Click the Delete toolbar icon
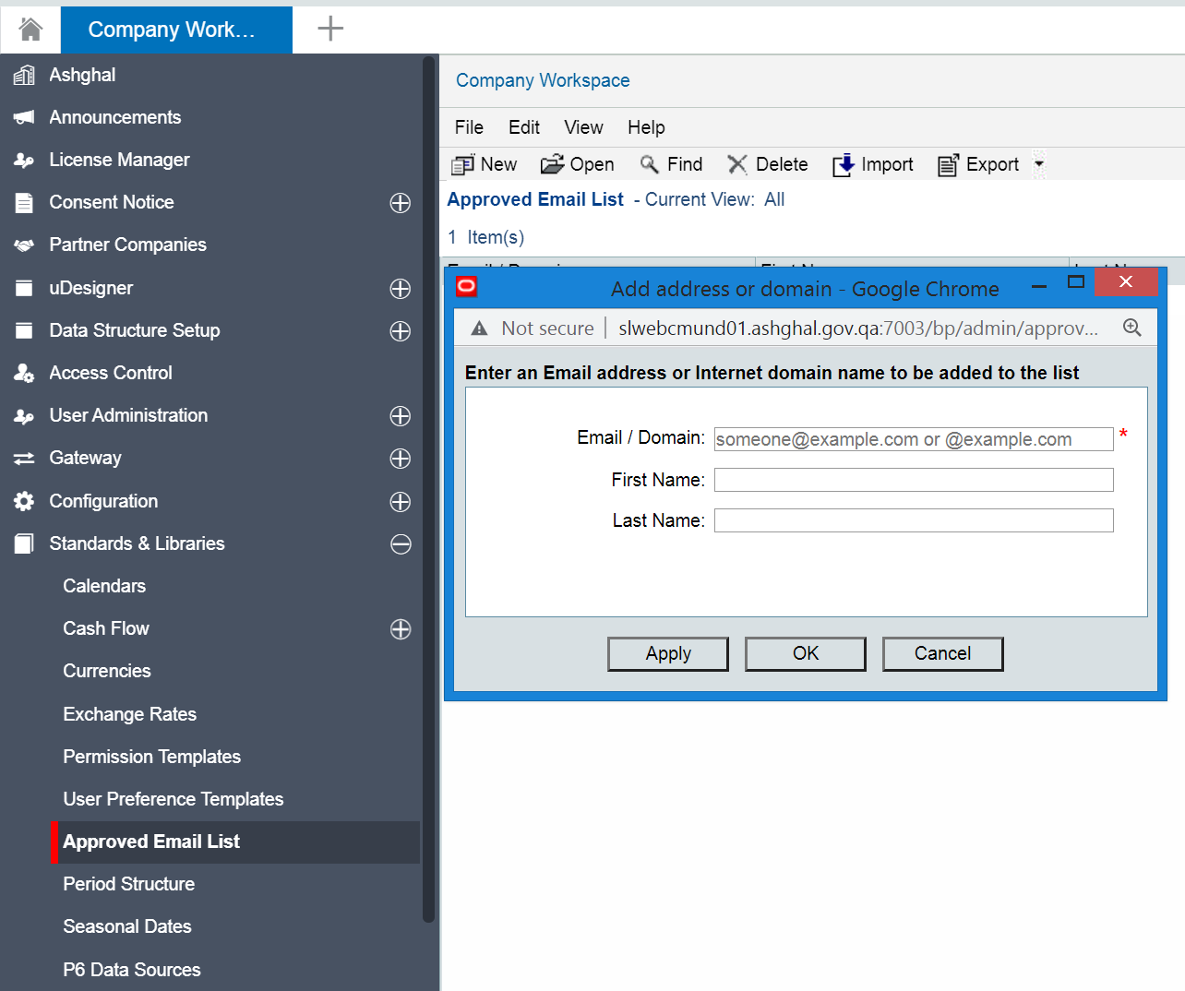The width and height of the screenshot is (1185, 991). click(738, 164)
